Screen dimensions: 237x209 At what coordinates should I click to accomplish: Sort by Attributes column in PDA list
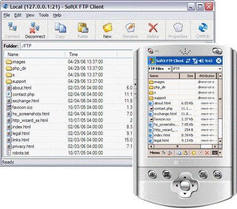tap(206, 76)
